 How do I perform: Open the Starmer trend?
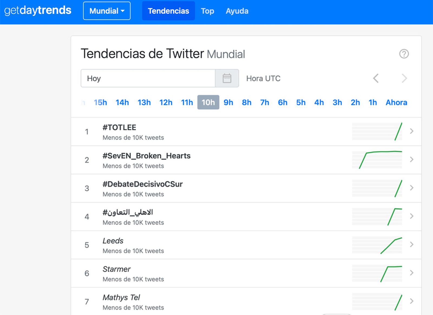click(x=116, y=269)
